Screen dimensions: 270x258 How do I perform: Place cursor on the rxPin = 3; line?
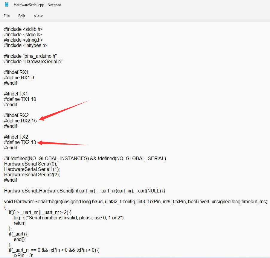click(x=23, y=255)
